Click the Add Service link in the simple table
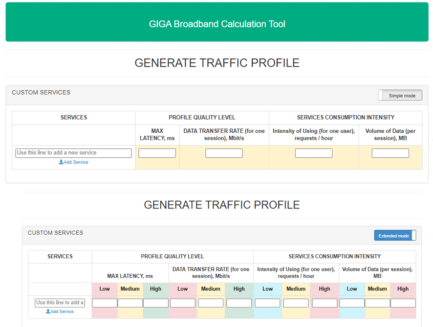The width and height of the screenshot is (433, 327). (x=76, y=162)
